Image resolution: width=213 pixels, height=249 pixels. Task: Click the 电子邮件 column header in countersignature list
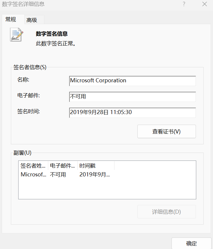(x=63, y=166)
